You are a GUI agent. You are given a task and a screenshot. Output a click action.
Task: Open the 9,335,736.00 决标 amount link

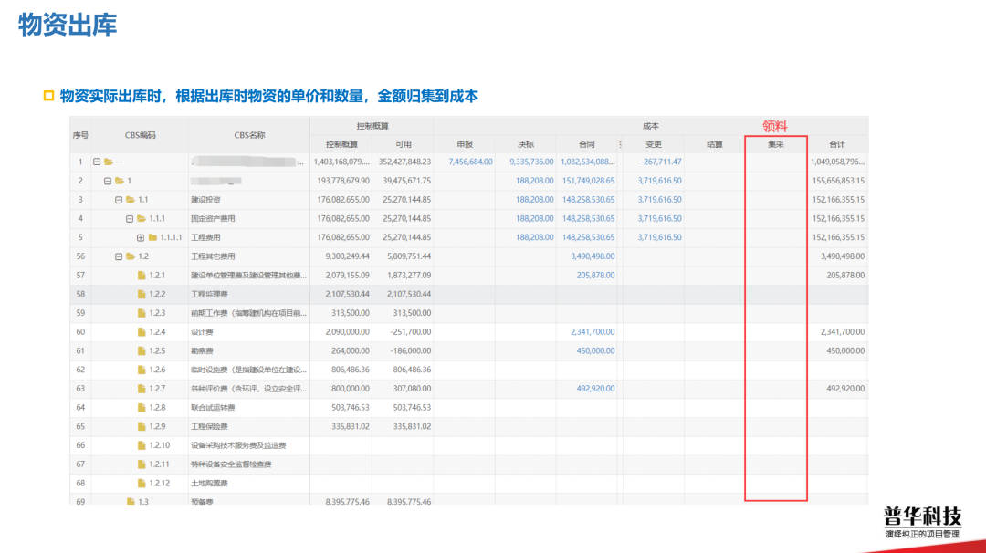coord(531,162)
